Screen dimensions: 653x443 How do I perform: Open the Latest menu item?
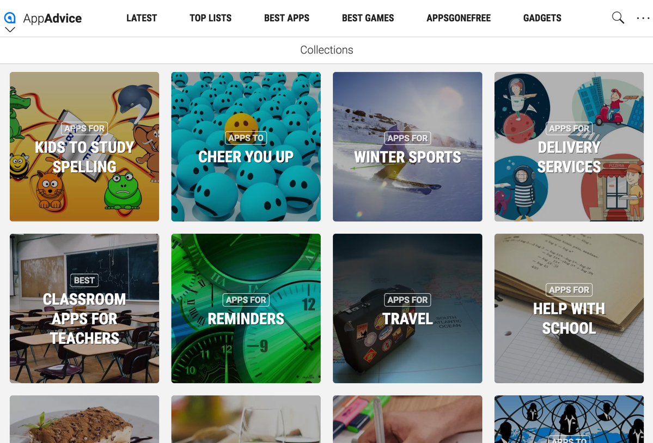pos(142,18)
